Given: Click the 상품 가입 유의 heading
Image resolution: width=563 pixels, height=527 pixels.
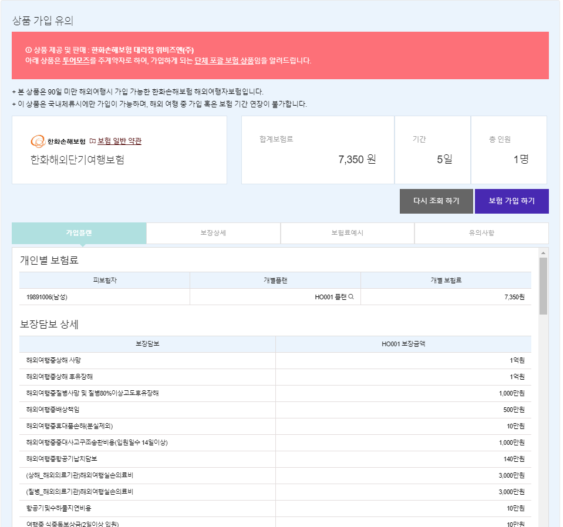Looking at the screenshot, I should coord(43,21).
